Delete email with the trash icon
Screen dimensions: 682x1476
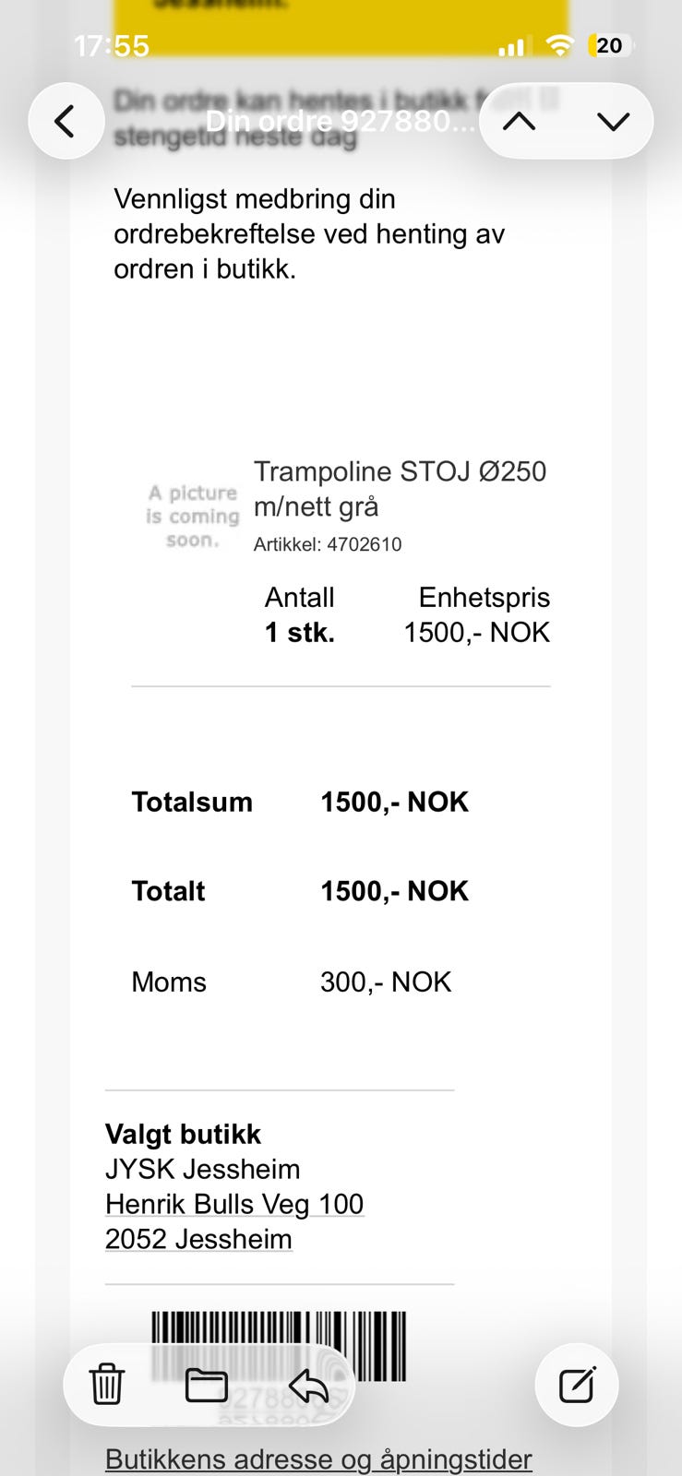coord(106,1384)
